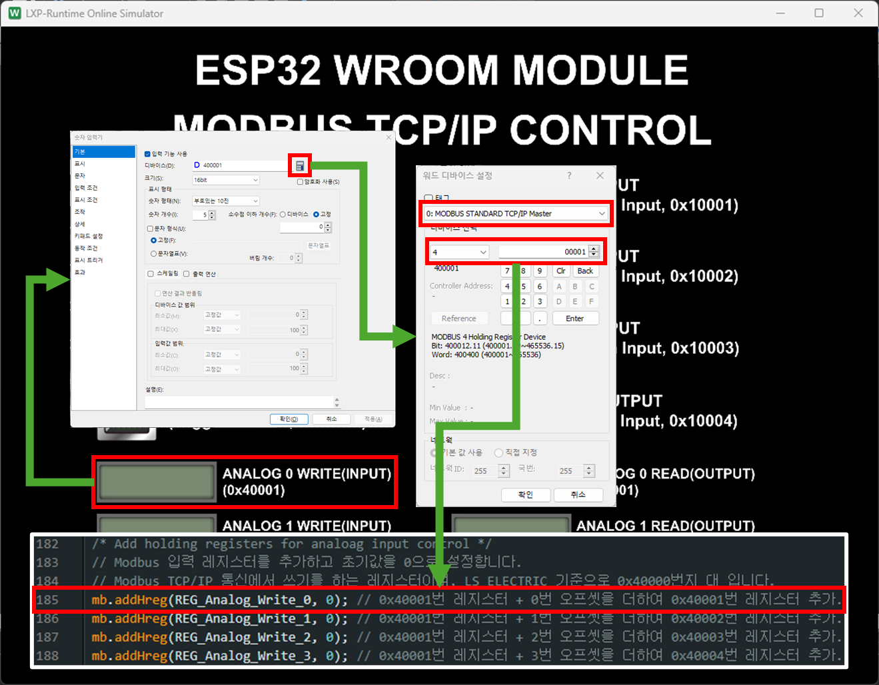879x685 pixels.
Task: Click 취소 in the 숫자 입력기 dialog
Action: click(x=332, y=419)
